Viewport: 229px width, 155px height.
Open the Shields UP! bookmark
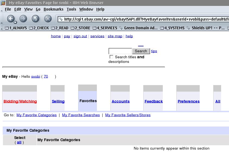(206, 28)
